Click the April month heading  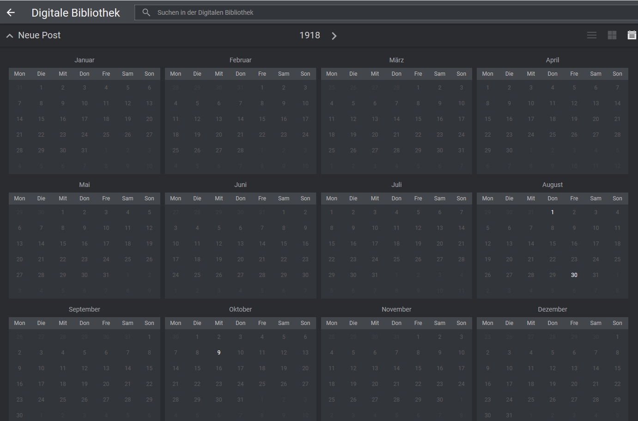(553, 60)
